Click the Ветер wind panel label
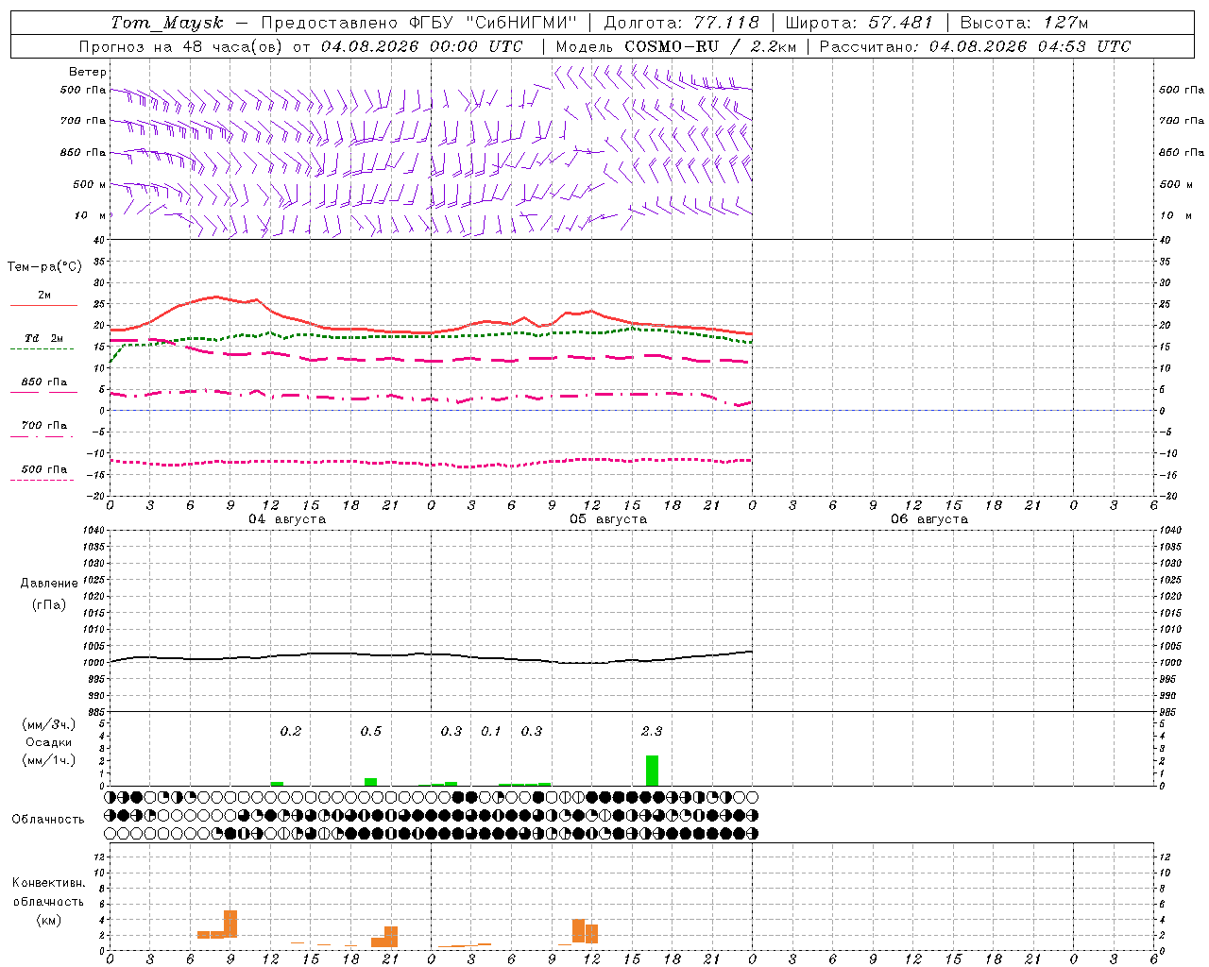Screen dimensions: 1209x967 (x=88, y=72)
